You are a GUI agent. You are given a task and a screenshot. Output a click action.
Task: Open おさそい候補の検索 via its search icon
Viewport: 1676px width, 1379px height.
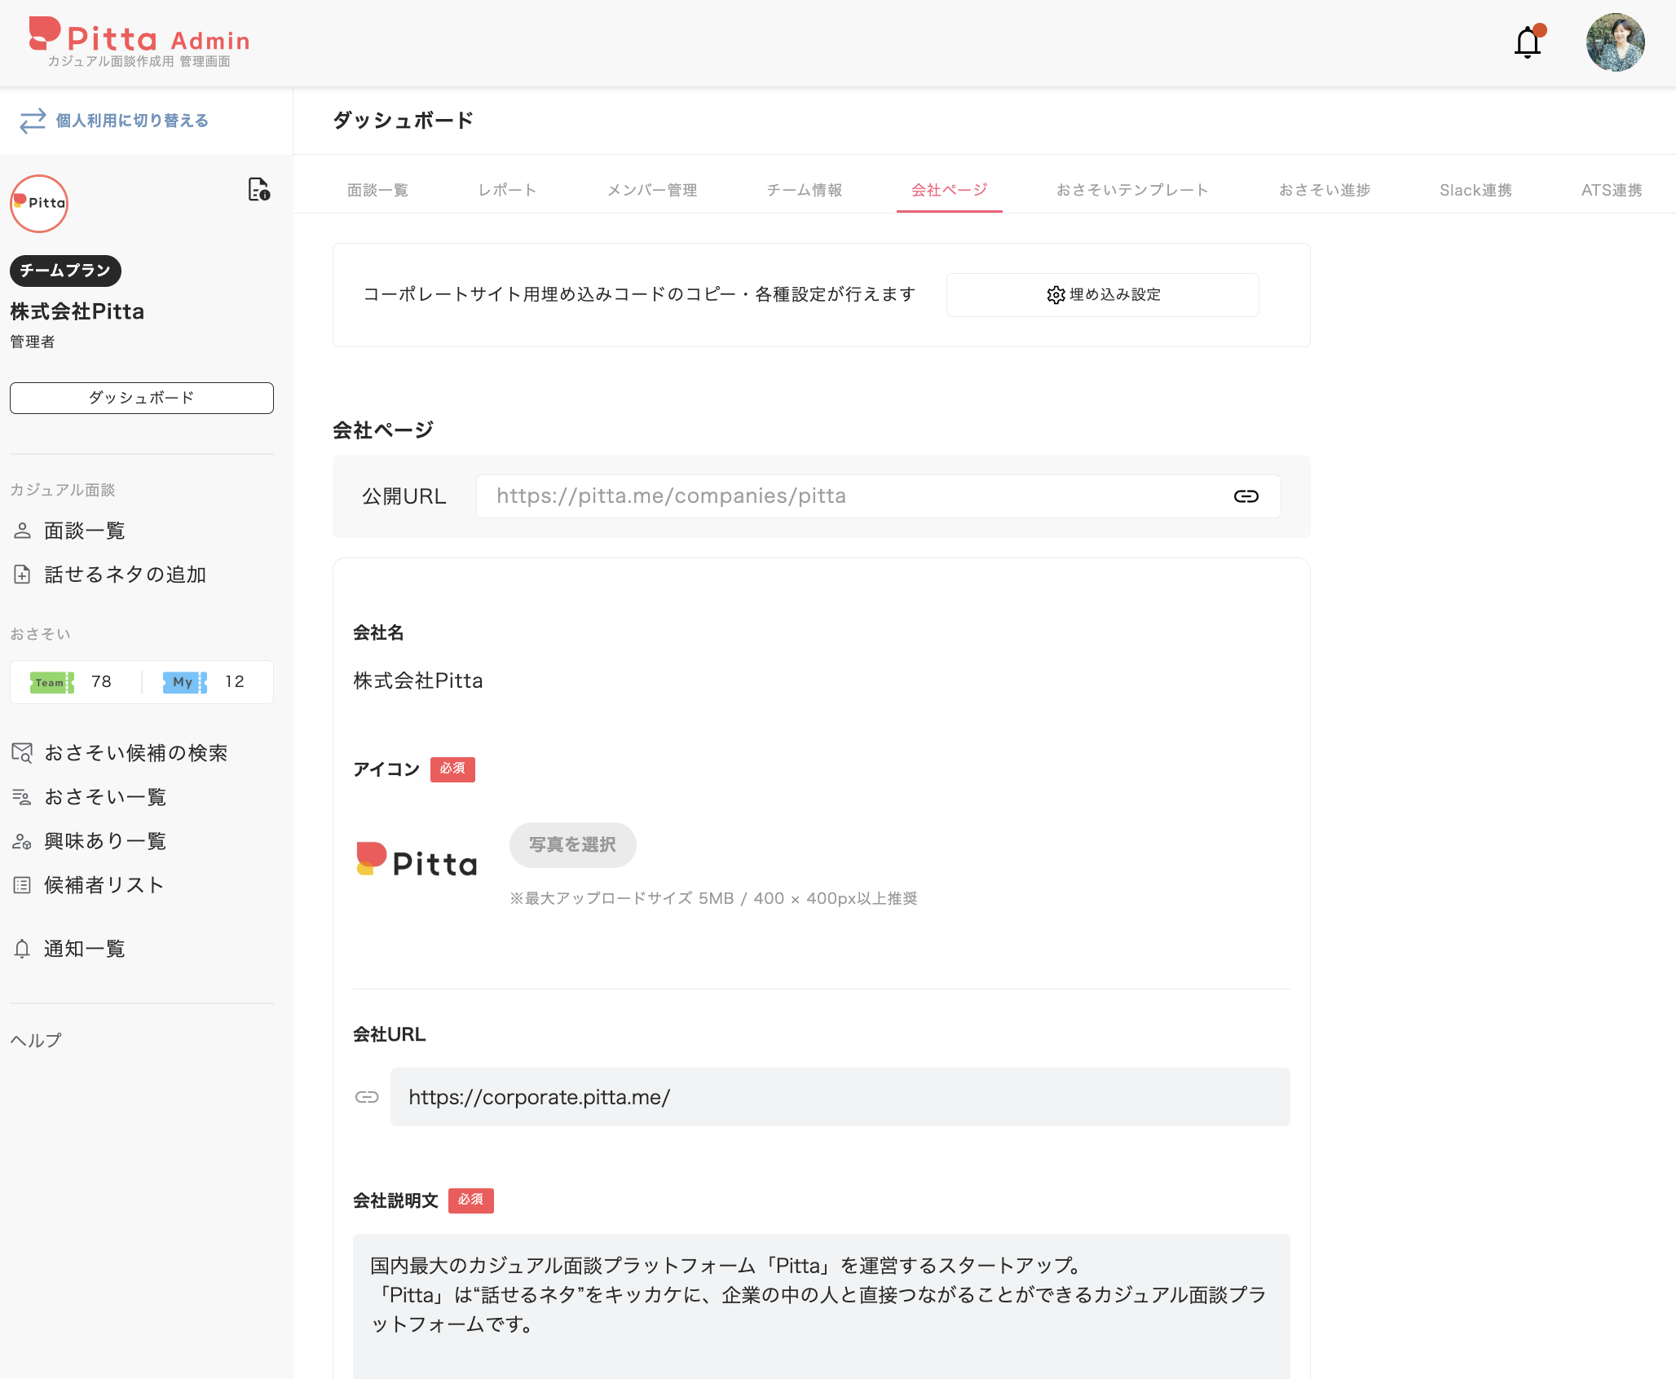click(22, 752)
